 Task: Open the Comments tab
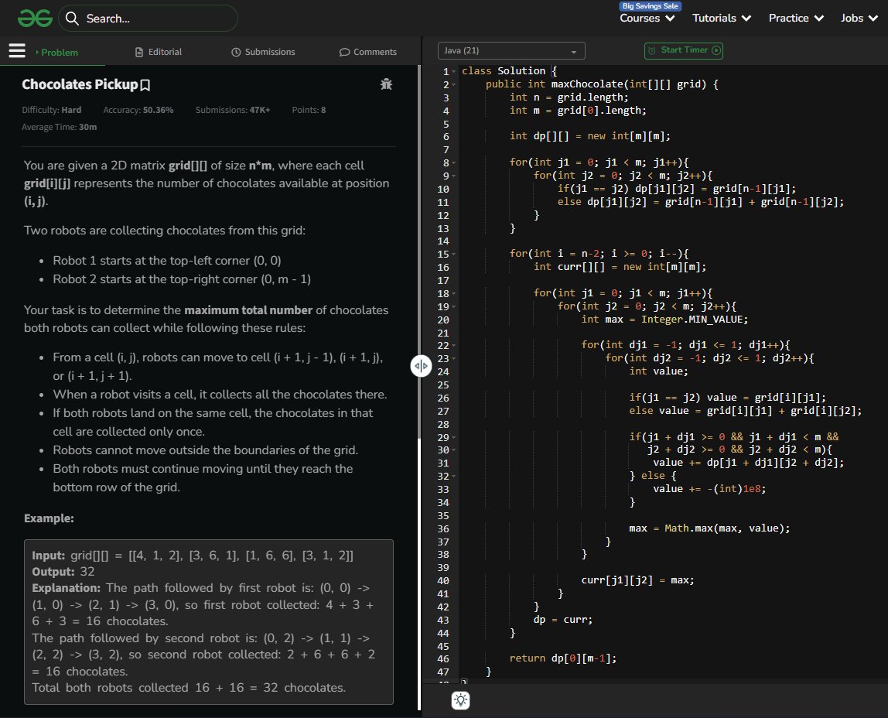click(x=368, y=52)
